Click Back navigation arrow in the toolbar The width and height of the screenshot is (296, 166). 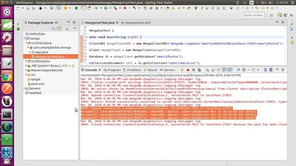coord(263,8)
